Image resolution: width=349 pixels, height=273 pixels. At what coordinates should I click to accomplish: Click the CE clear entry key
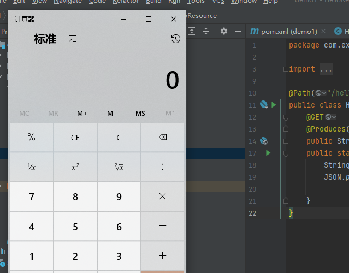75,137
